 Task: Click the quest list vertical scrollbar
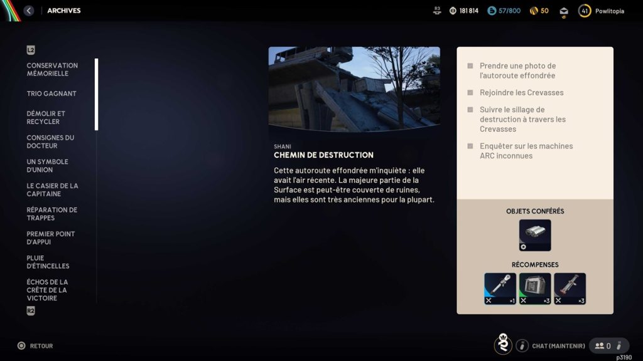tap(96, 94)
